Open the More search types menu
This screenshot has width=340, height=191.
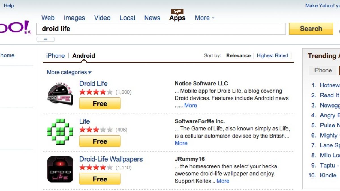(x=205, y=18)
